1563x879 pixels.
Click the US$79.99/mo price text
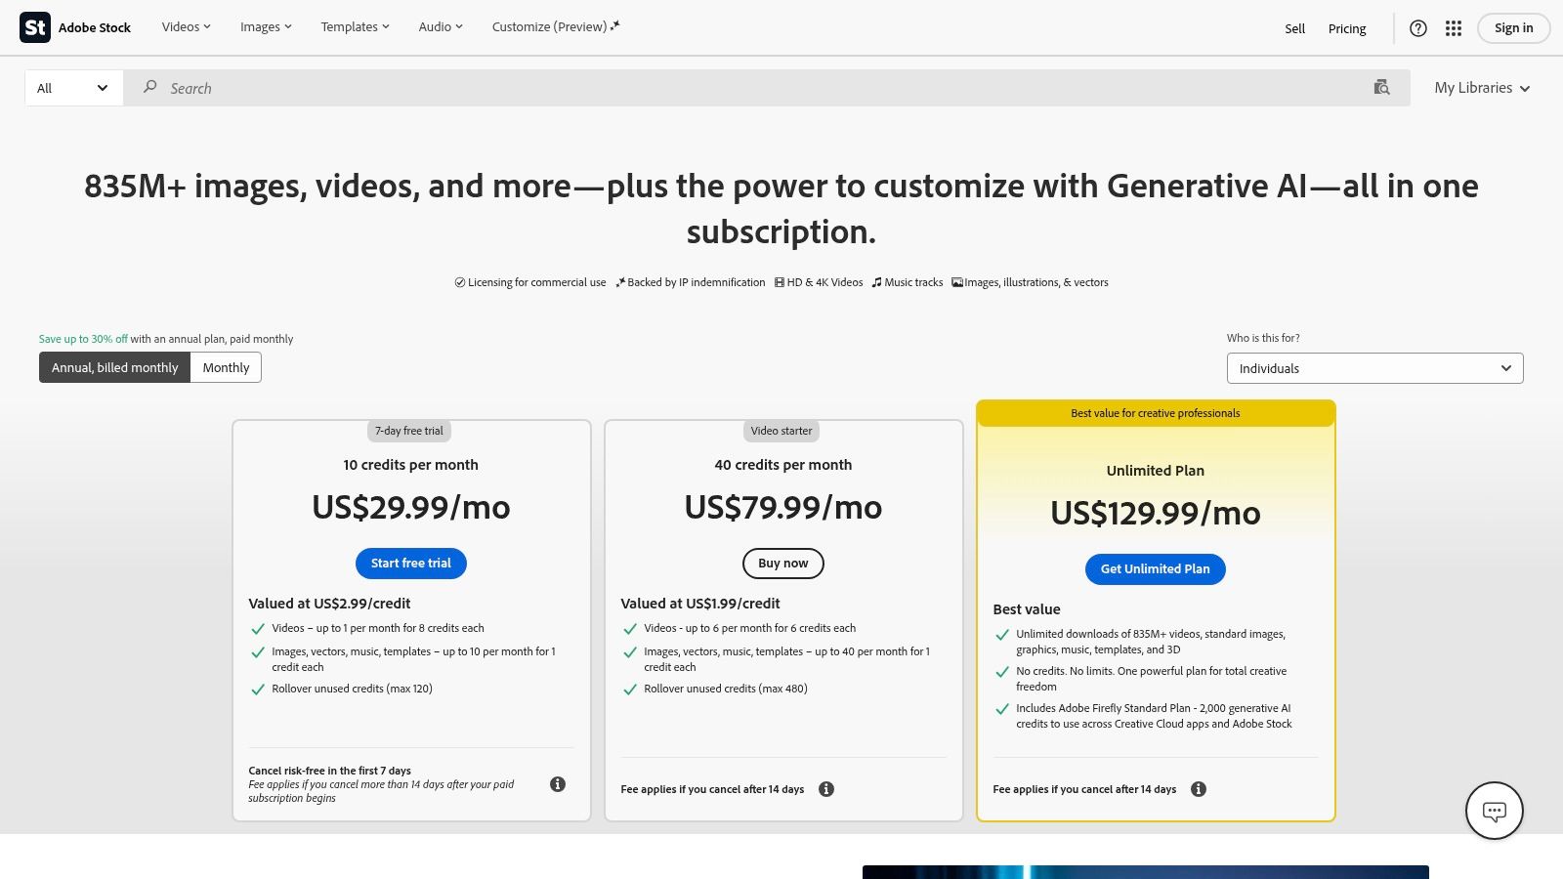783,508
